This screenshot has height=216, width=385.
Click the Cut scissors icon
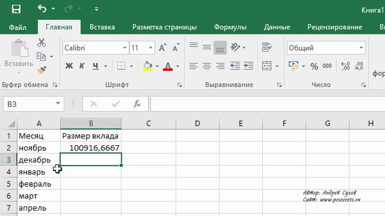point(42,43)
